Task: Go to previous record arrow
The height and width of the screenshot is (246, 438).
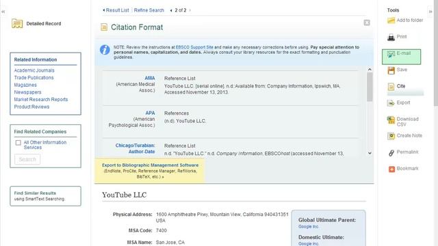Action: pos(171,10)
